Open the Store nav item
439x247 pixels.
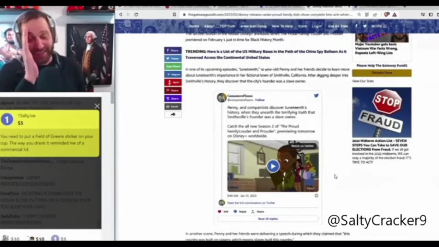pyautogui.click(x=302, y=26)
